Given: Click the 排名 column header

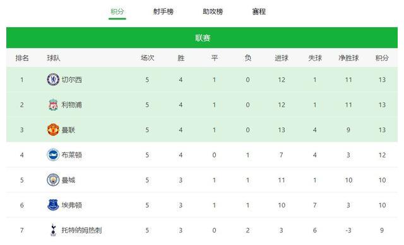Looking at the screenshot, I should (x=22, y=58).
